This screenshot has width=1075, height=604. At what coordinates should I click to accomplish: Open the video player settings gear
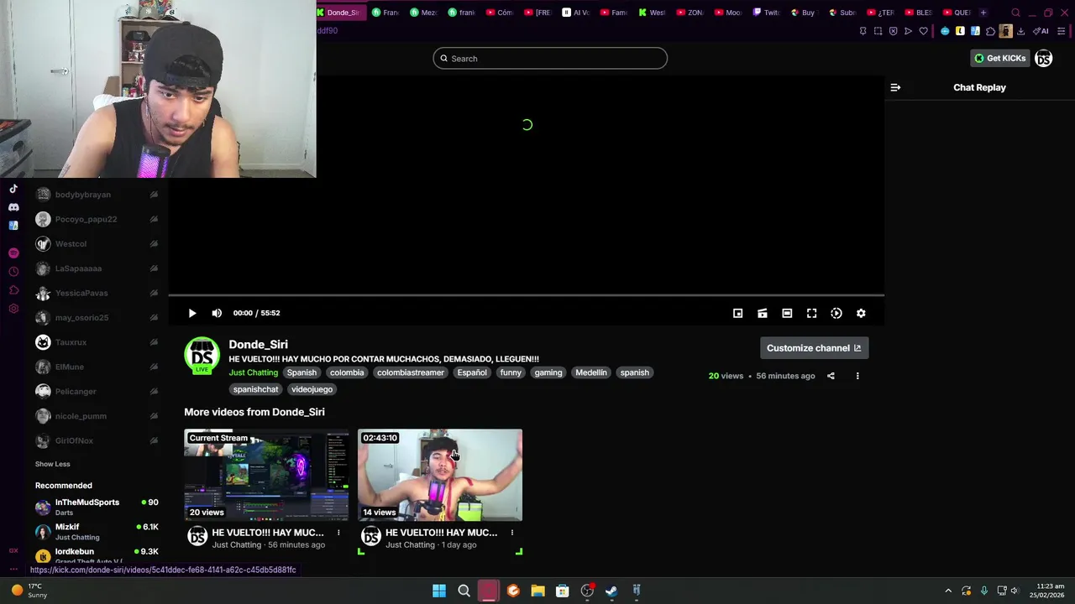[861, 313]
